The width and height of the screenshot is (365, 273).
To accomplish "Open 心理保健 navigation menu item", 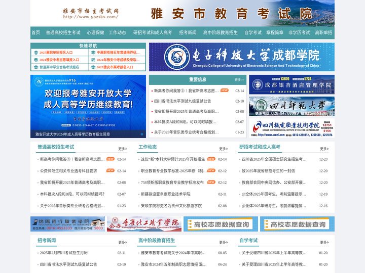I will [x=95, y=32].
